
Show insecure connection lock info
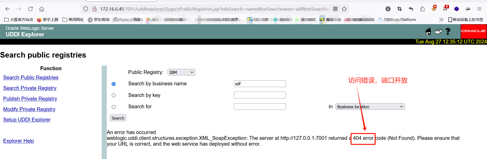tap(95, 9)
